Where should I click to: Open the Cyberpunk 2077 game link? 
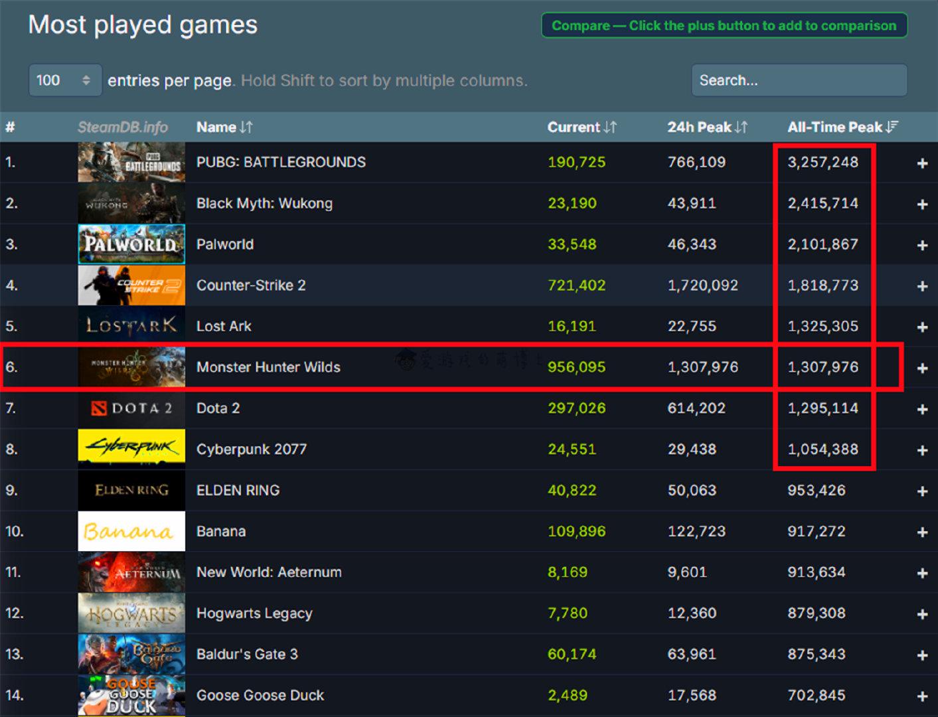252,449
